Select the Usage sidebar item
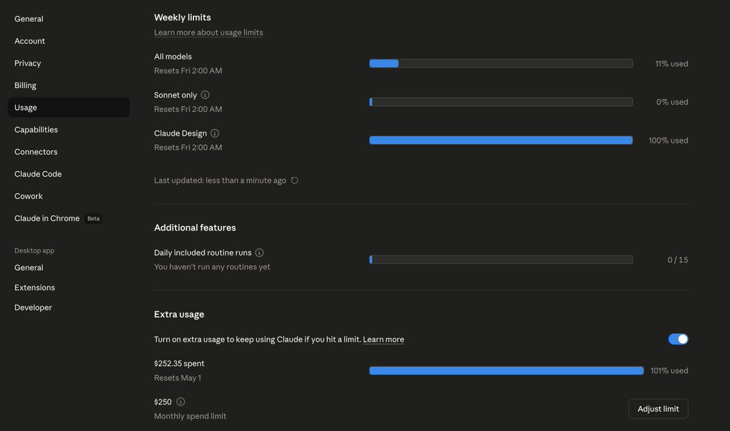Screen dimensions: 730x431 68,108
